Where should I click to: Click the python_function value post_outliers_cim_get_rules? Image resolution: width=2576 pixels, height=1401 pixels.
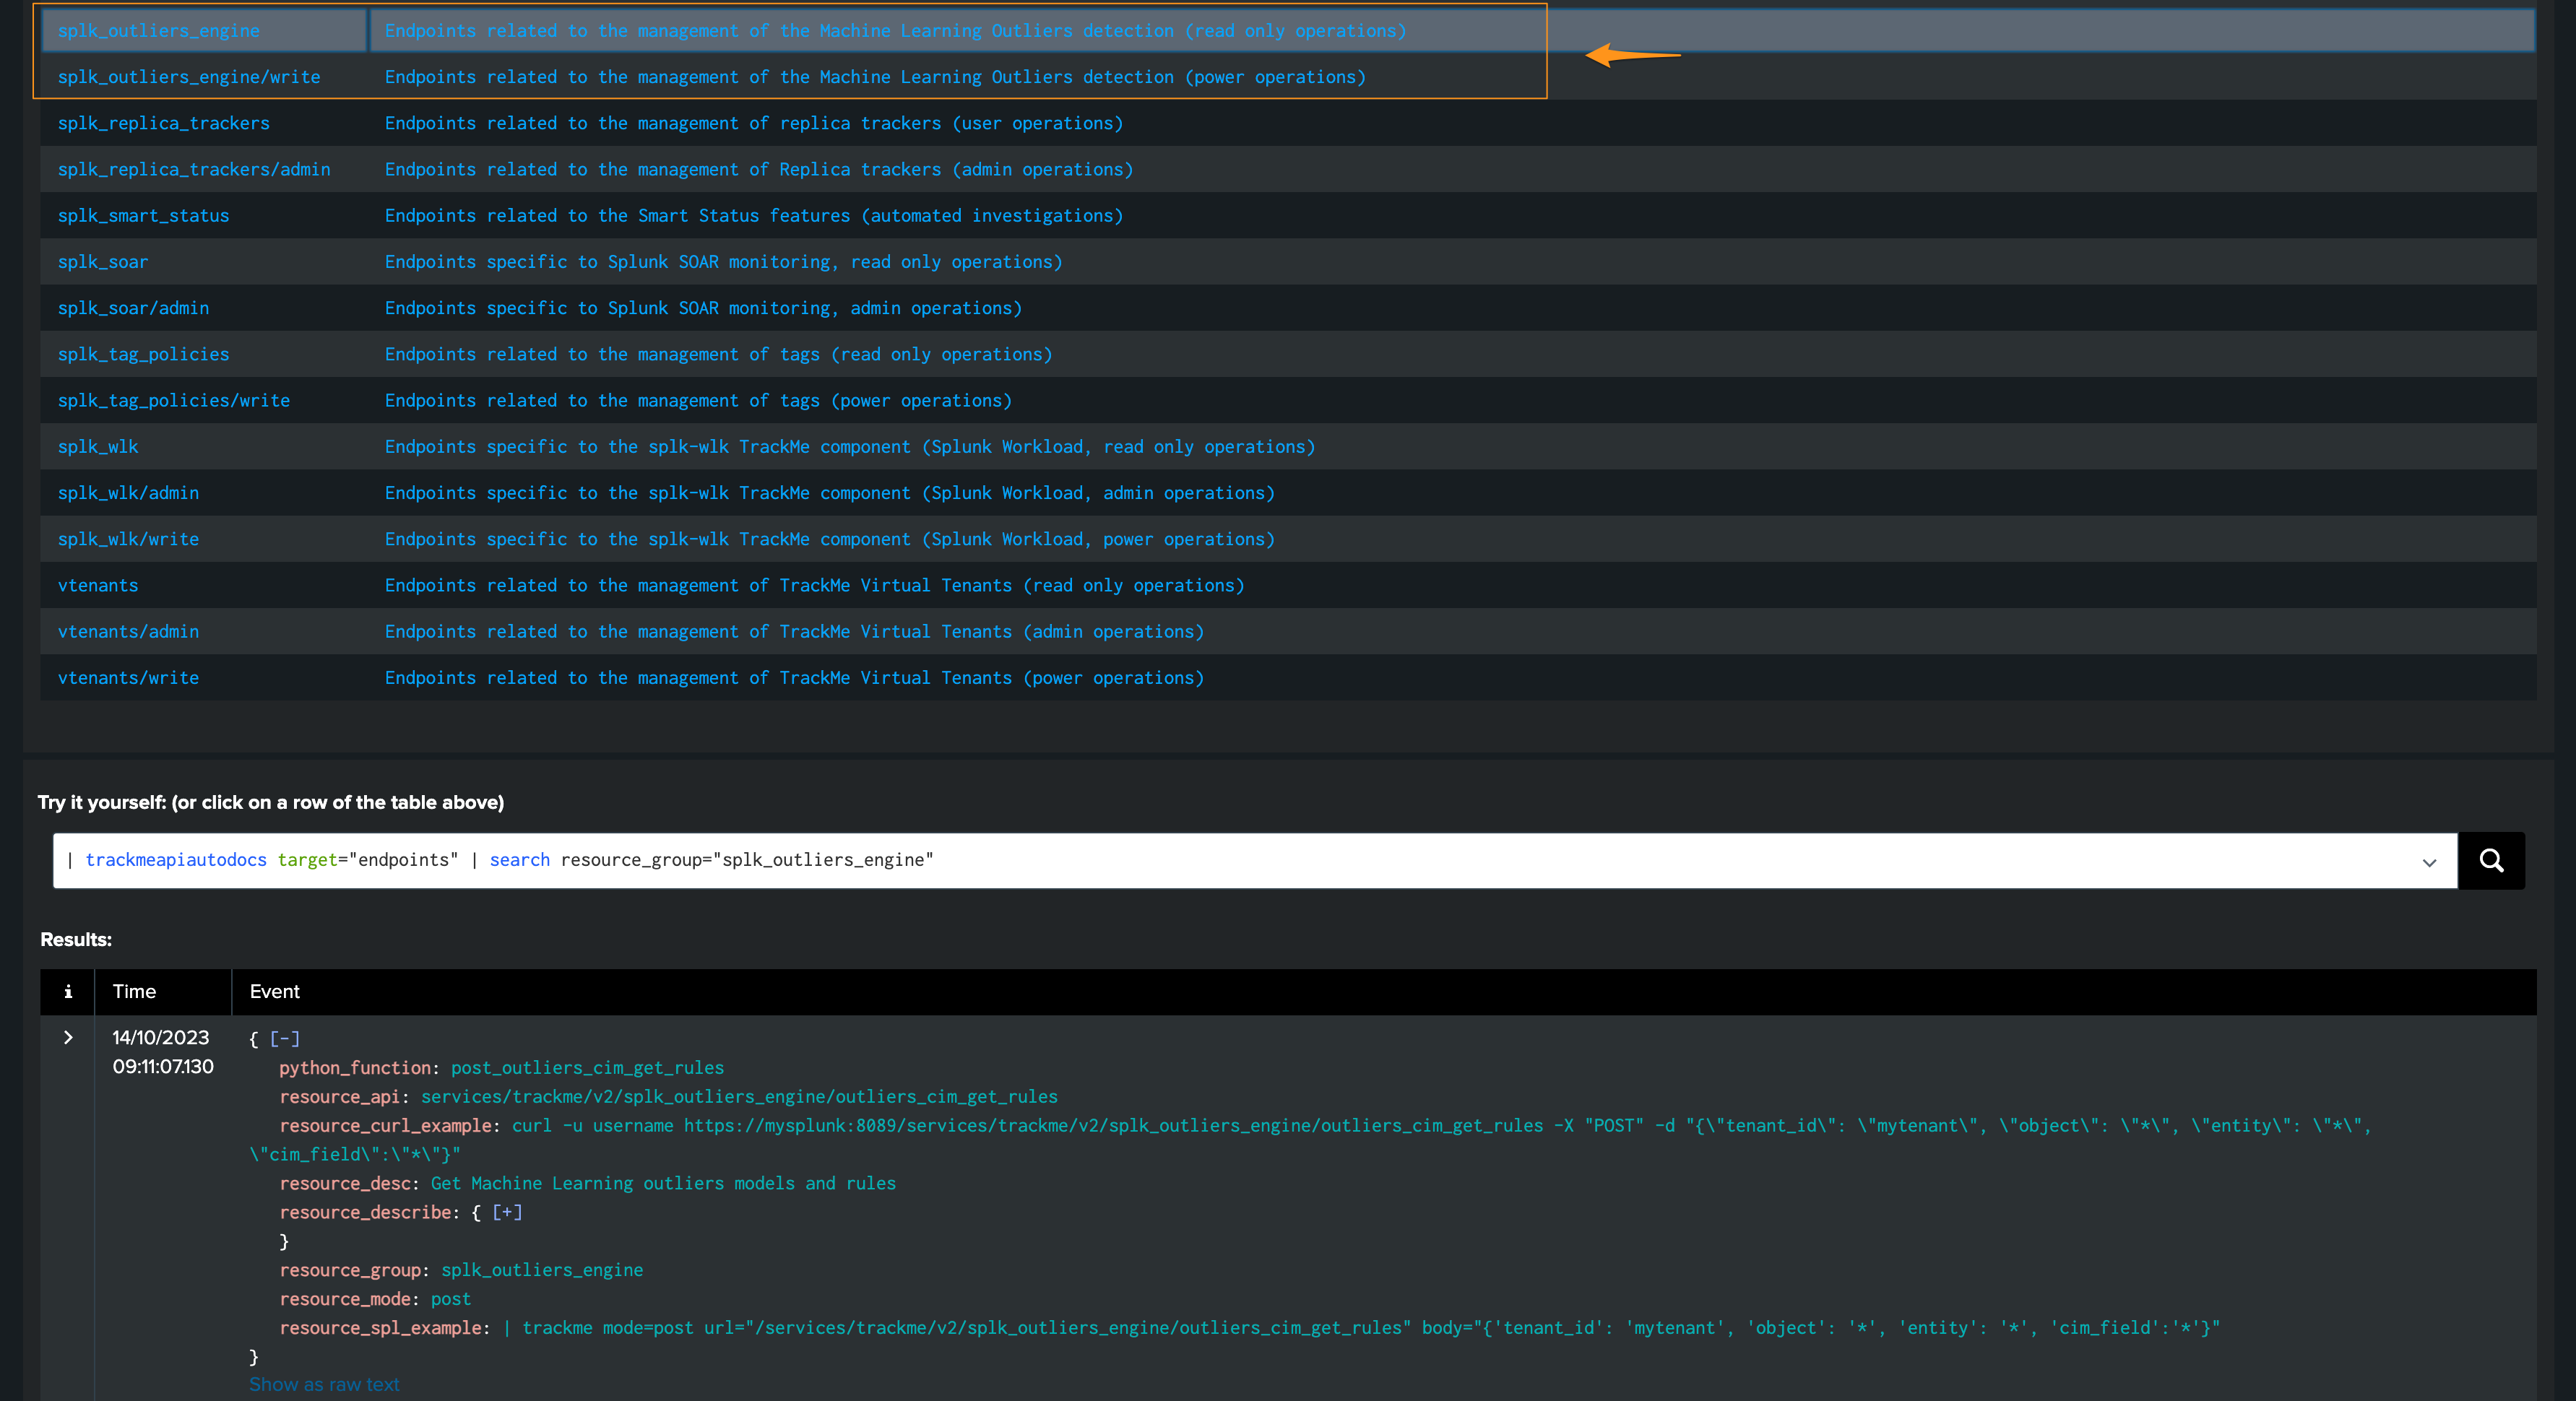coord(587,1068)
